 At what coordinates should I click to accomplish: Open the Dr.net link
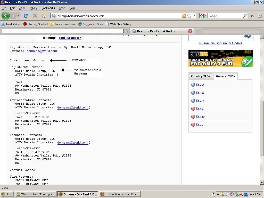pos(200,93)
